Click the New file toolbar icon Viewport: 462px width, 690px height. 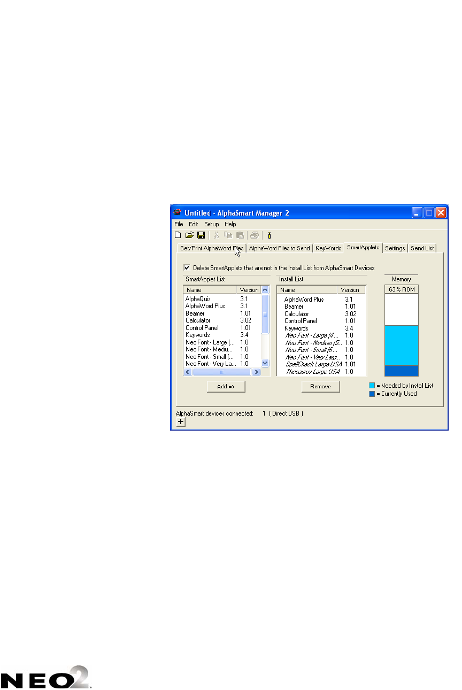178,235
